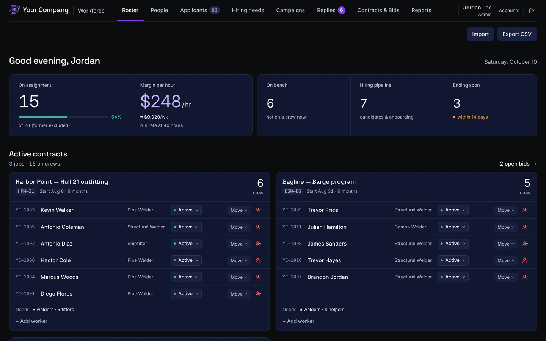This screenshot has height=341, width=546.
Task: Click the On assignment 54% progress bar
Action: tap(63, 117)
